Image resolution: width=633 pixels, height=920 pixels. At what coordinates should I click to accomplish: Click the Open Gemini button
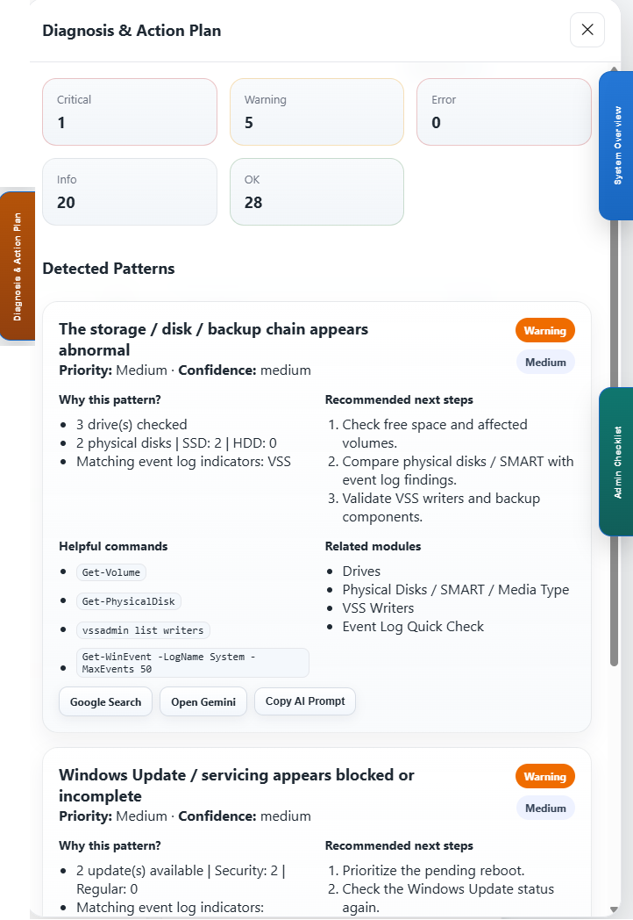pyautogui.click(x=203, y=702)
